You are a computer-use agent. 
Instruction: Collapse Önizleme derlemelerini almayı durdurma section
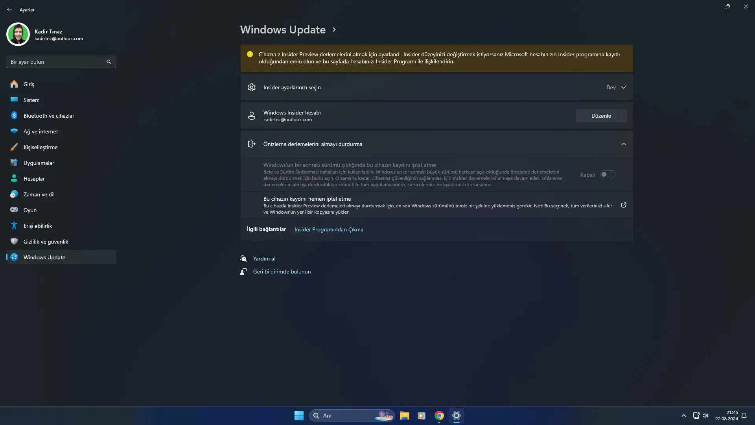[x=624, y=144]
